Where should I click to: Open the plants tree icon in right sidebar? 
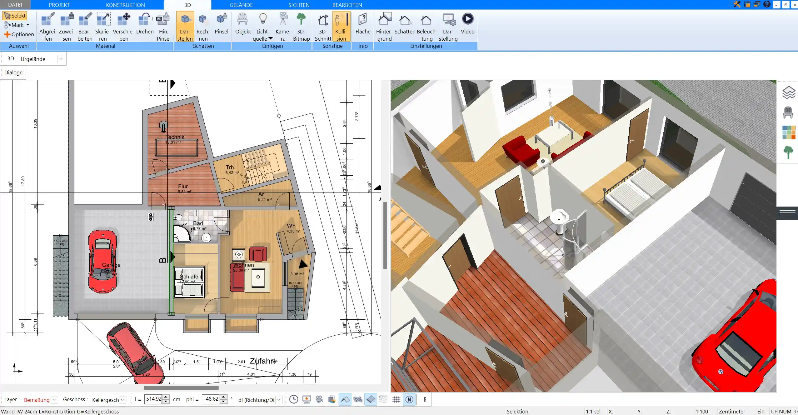pyautogui.click(x=788, y=152)
